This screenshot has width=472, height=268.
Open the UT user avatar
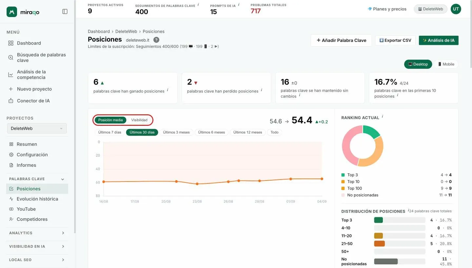pyautogui.click(x=456, y=9)
